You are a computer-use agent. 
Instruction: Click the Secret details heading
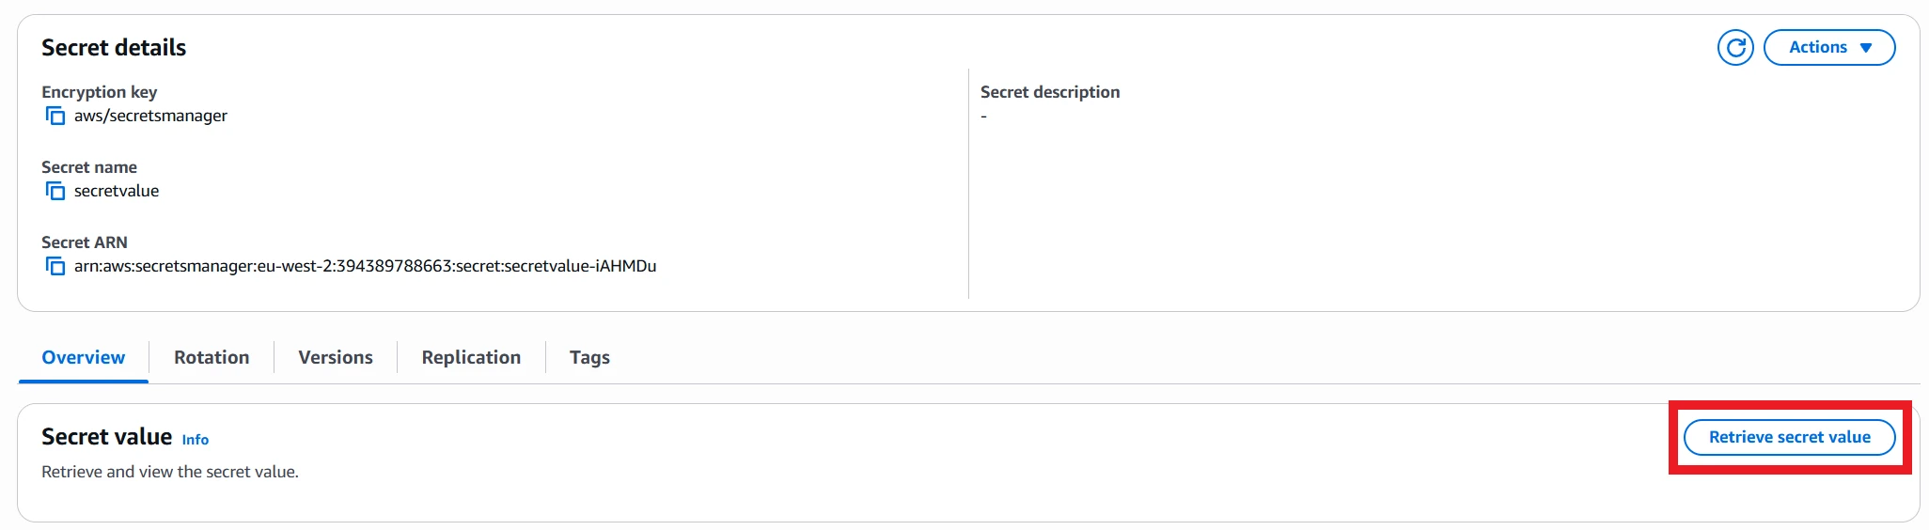click(x=114, y=47)
